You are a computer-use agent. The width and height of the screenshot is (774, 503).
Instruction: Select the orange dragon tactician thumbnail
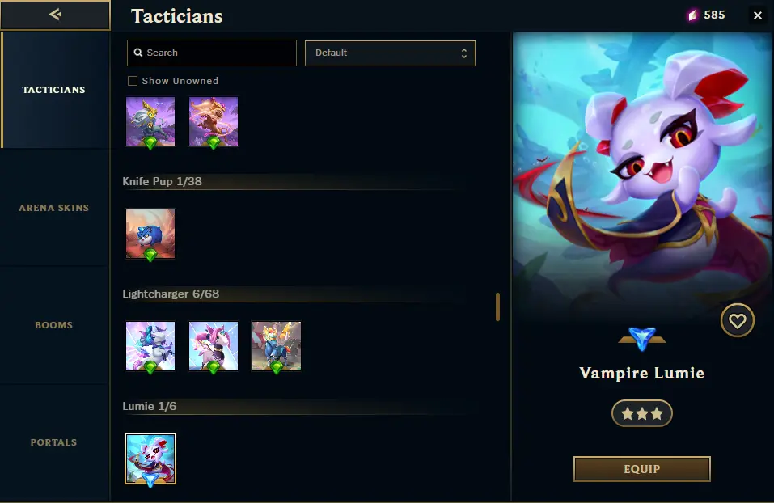point(214,121)
